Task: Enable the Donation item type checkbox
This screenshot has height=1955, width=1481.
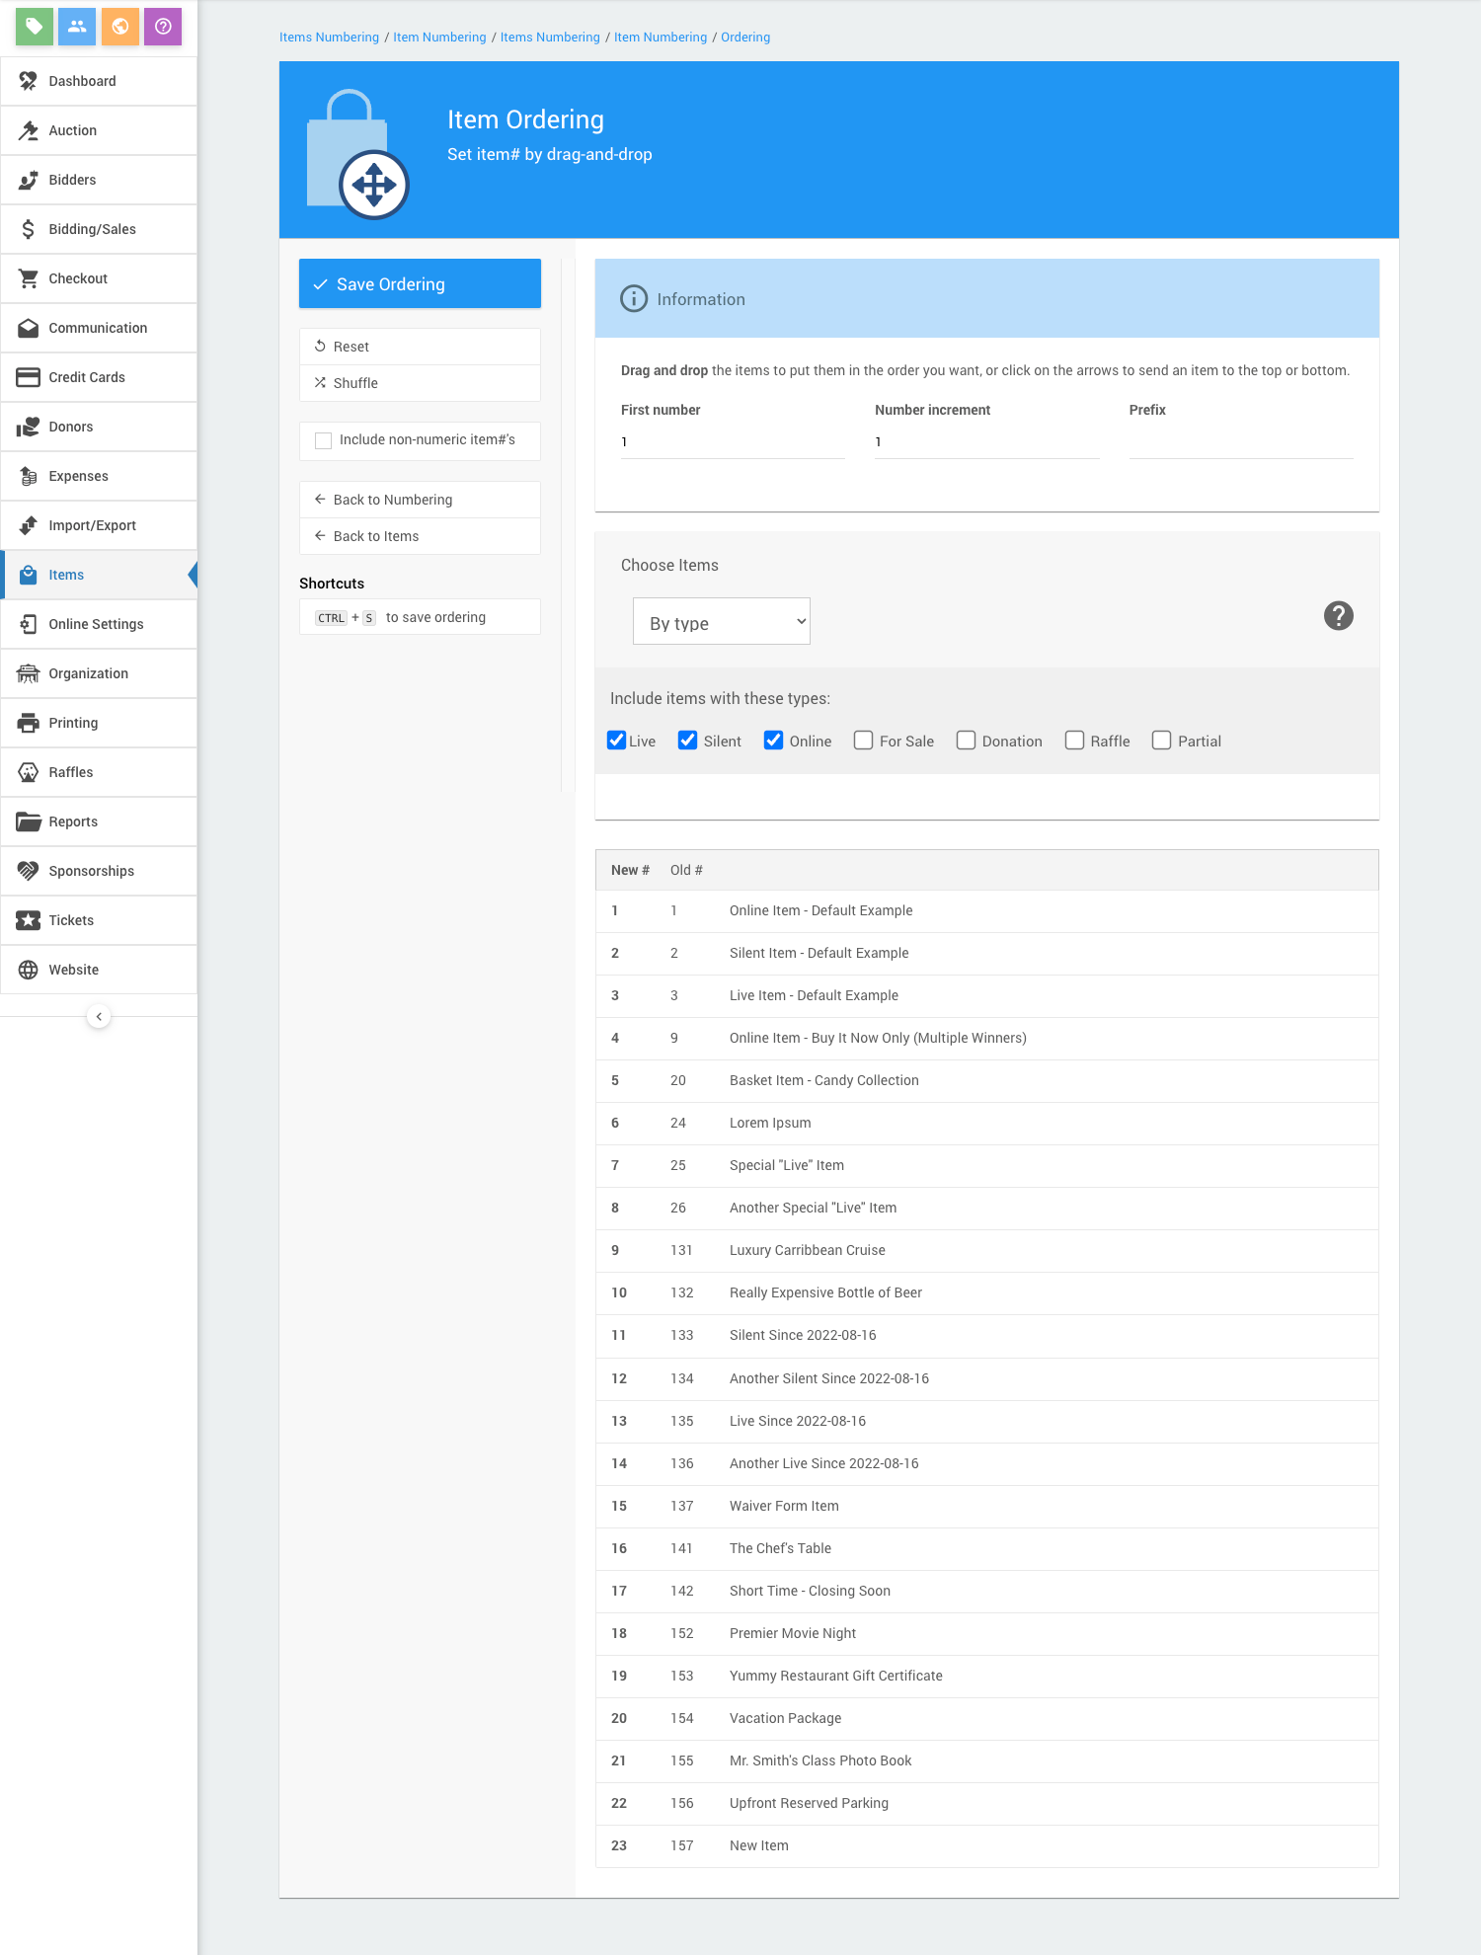Action: [966, 741]
